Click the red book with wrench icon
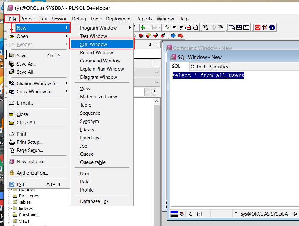 [x=163, y=36]
